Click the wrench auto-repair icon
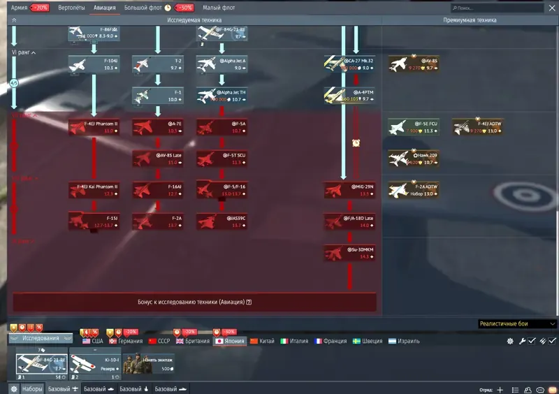Screen dimensions: 559x394 click(x=522, y=341)
